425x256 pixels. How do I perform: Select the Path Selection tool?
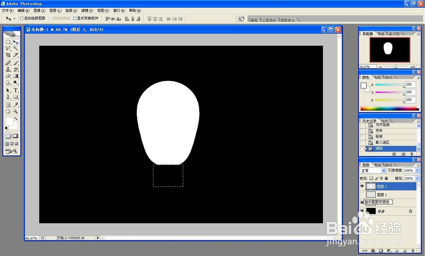pyautogui.click(x=8, y=90)
